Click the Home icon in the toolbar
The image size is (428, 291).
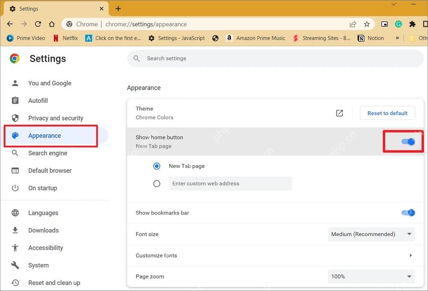tap(52, 24)
